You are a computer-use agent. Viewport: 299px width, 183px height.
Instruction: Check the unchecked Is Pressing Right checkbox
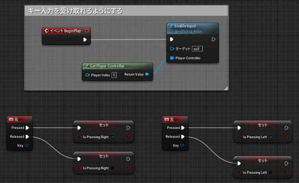coord(112,168)
